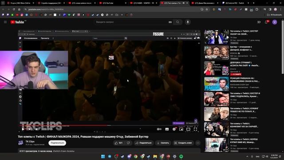This screenshot has height=160, width=284.
Task: Click the Поделиться share button
Action: 144,143
